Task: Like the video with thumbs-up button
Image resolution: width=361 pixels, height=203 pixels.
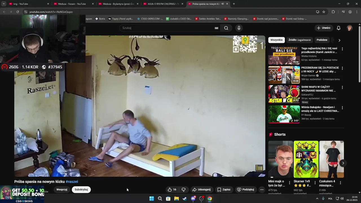Action: tap(172, 189)
